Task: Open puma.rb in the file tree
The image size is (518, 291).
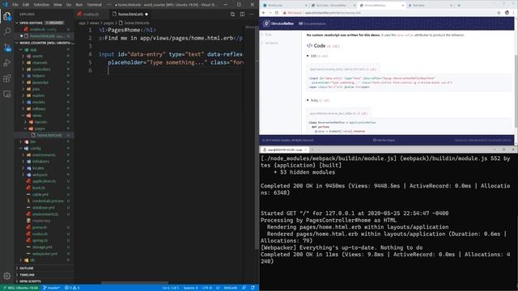Action: click(45, 227)
